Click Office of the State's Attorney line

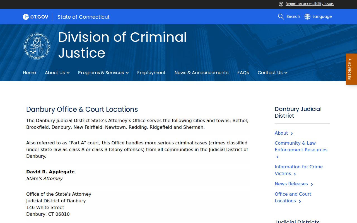(59, 194)
